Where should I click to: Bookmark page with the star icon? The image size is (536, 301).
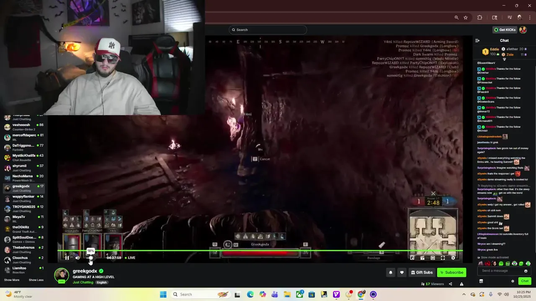466,18
